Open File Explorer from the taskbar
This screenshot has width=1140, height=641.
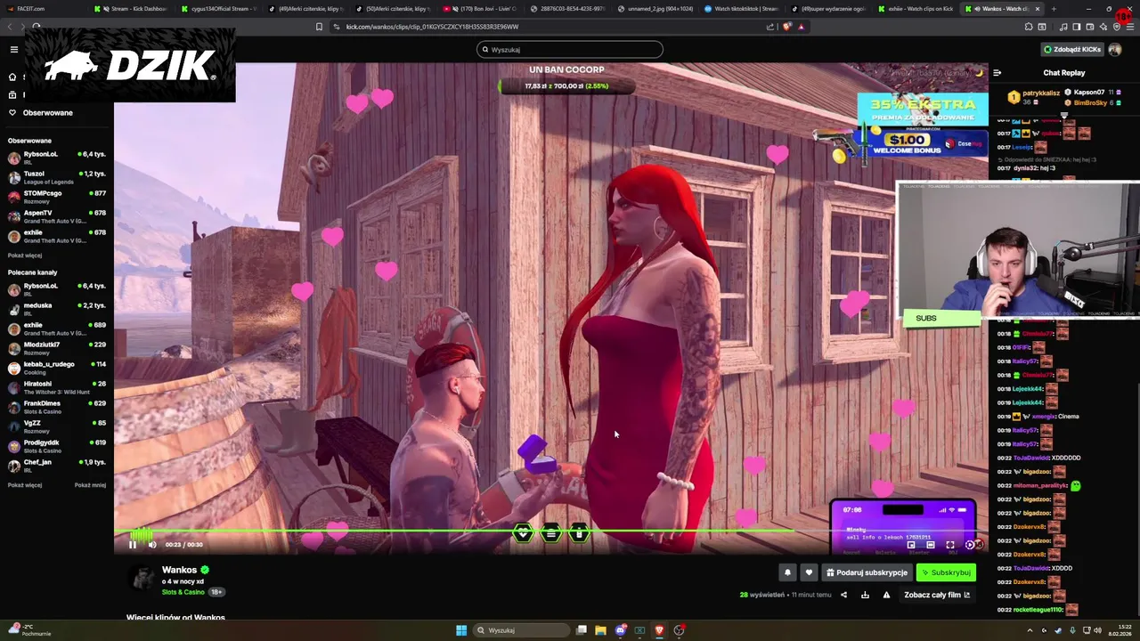[600, 630]
